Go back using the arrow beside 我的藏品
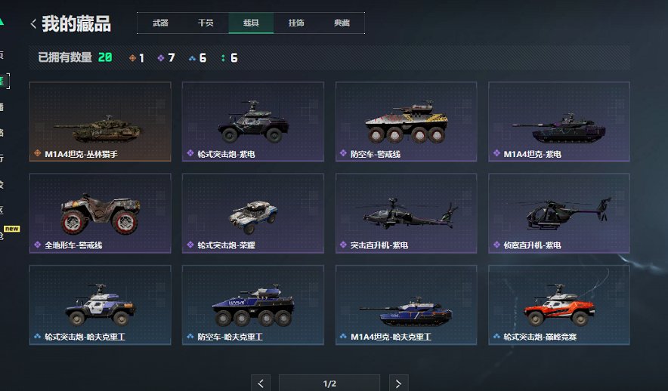Viewport: 668px width, 391px height. [33, 24]
